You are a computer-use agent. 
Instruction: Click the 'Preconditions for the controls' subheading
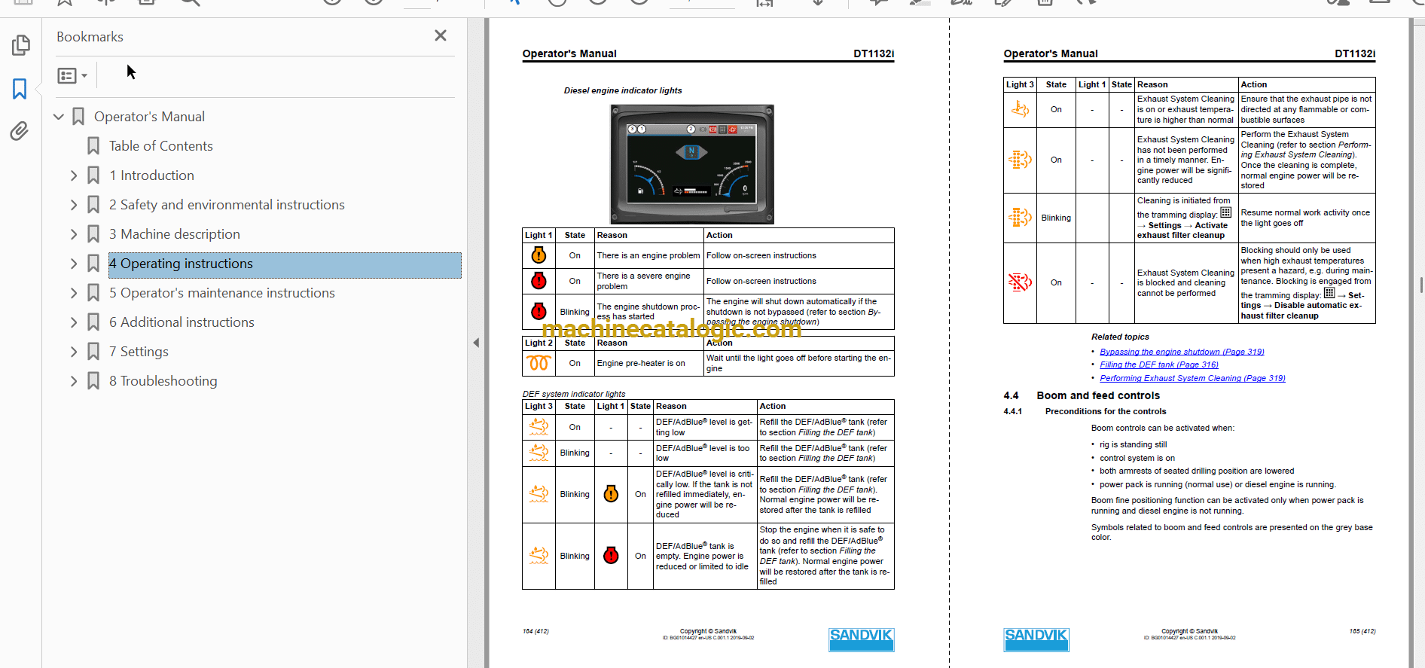(x=1106, y=411)
